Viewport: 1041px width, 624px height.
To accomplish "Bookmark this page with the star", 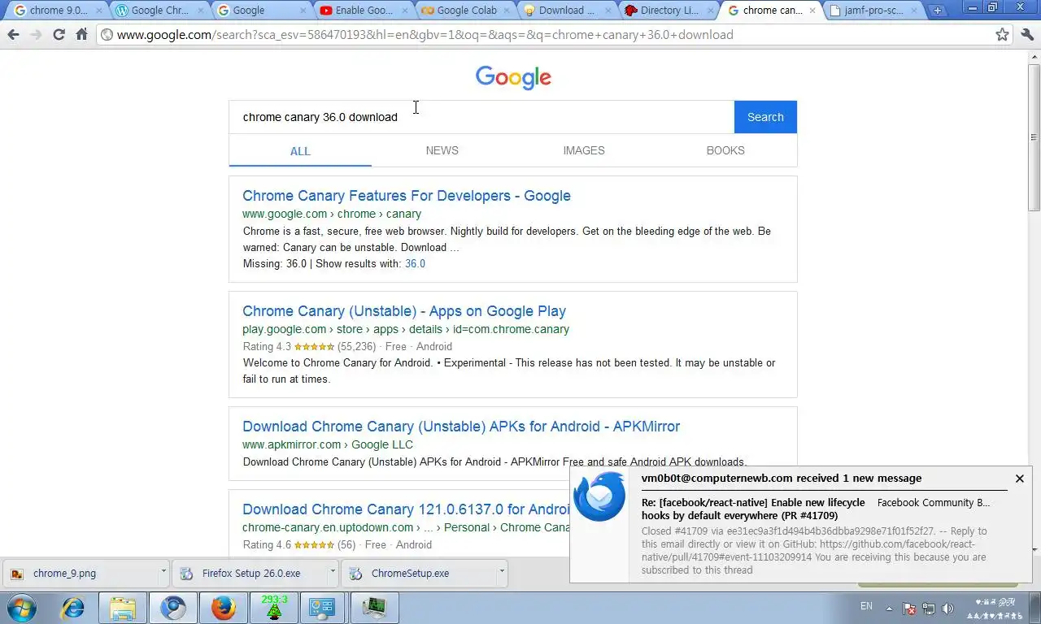I will point(1003,35).
